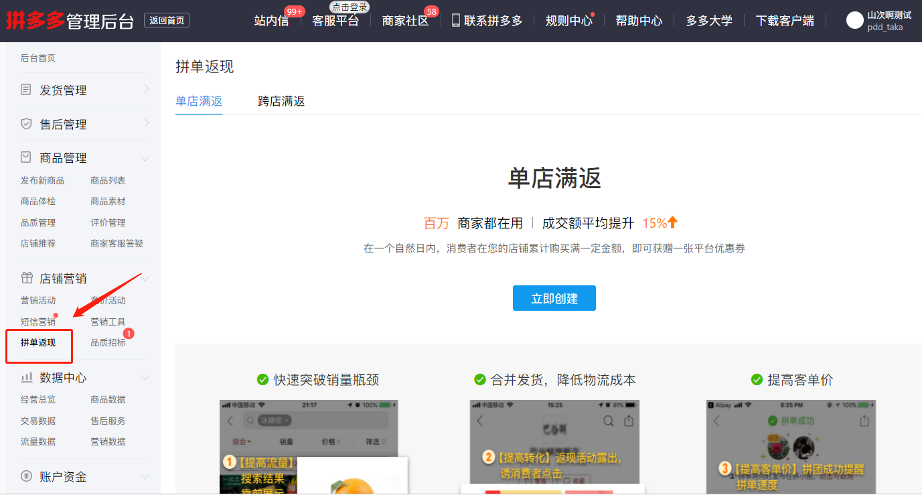Click the 拼多多管理后台 logo

(x=70, y=20)
